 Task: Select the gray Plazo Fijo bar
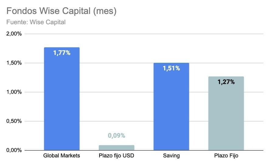(226, 113)
